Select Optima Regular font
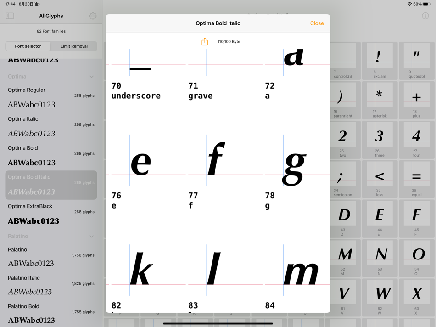This screenshot has height=327, width=436. pos(51,98)
